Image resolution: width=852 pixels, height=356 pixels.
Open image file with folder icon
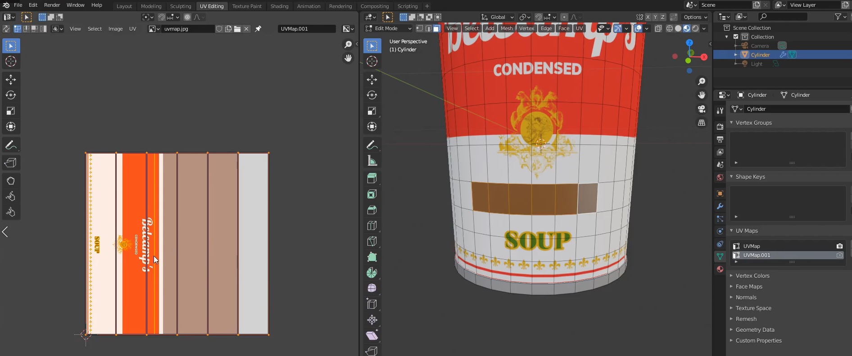point(237,29)
